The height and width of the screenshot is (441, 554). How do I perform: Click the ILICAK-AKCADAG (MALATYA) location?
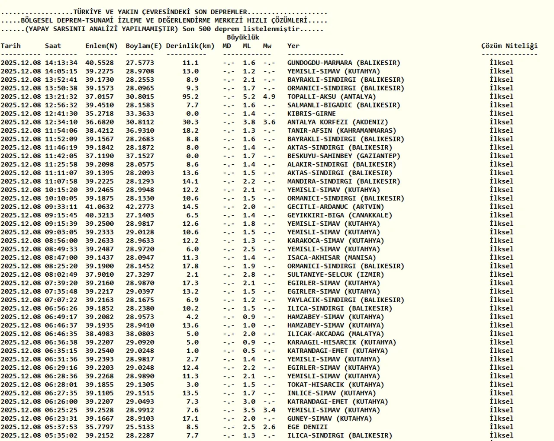[x=335, y=334]
